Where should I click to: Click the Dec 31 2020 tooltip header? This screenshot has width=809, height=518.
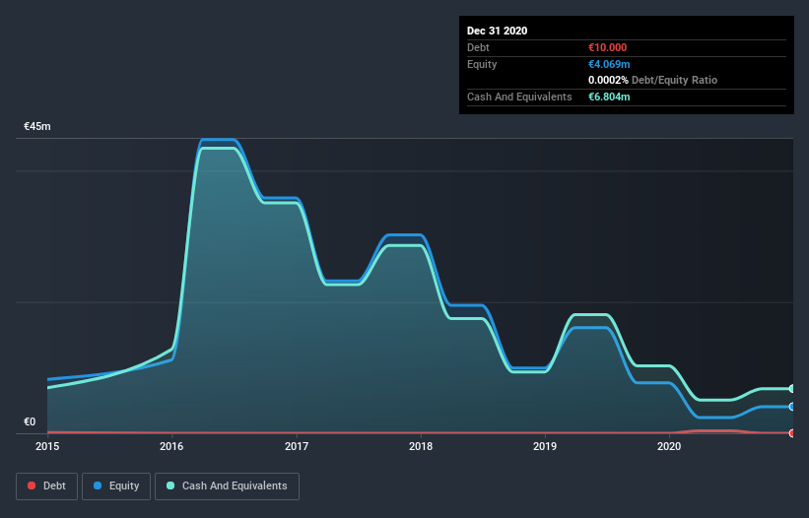497,31
